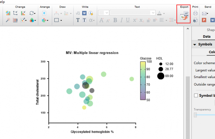Open the Help menu
The height and width of the screenshot is (139, 215).
tap(2, 2)
